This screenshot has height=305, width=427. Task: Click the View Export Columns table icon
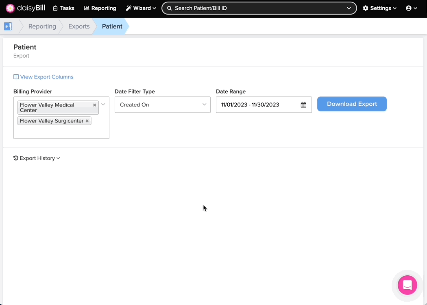click(16, 77)
